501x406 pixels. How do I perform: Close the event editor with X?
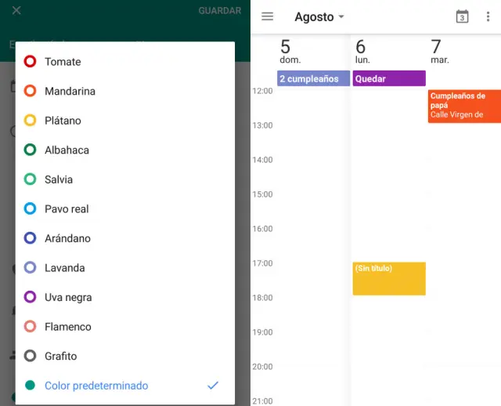16,11
